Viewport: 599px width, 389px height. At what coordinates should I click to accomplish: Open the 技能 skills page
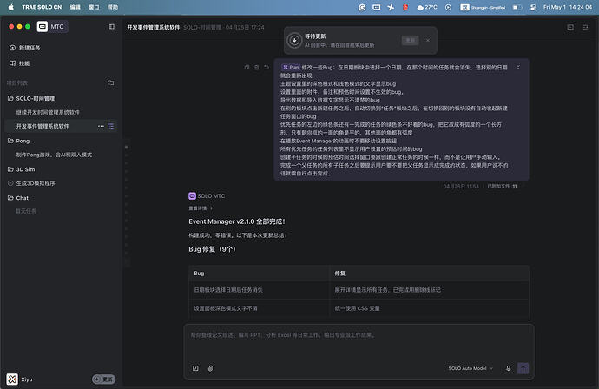[19, 63]
